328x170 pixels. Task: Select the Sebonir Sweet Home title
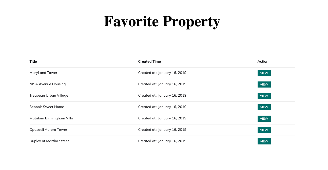47,107
